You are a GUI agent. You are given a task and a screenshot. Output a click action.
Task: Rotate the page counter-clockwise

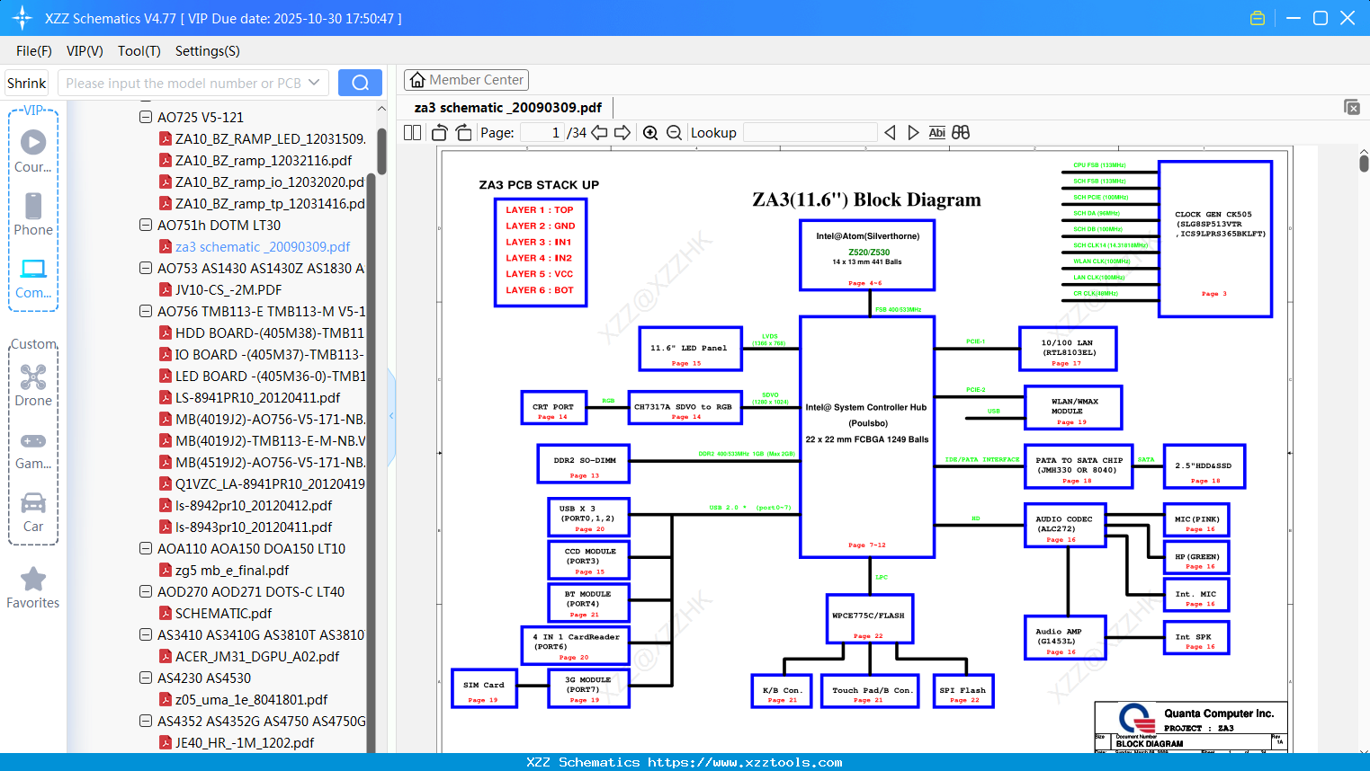tap(440, 133)
